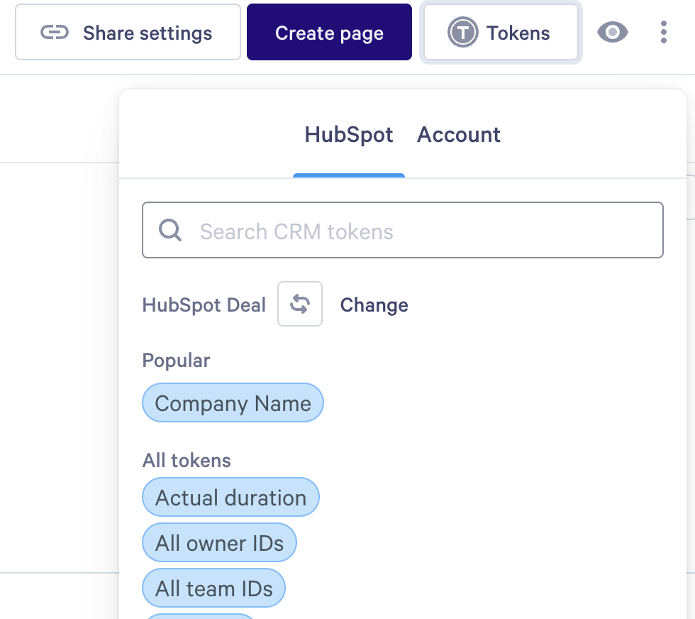Switch to the HubSpot tab
This screenshot has width=695, height=619.
tap(349, 135)
